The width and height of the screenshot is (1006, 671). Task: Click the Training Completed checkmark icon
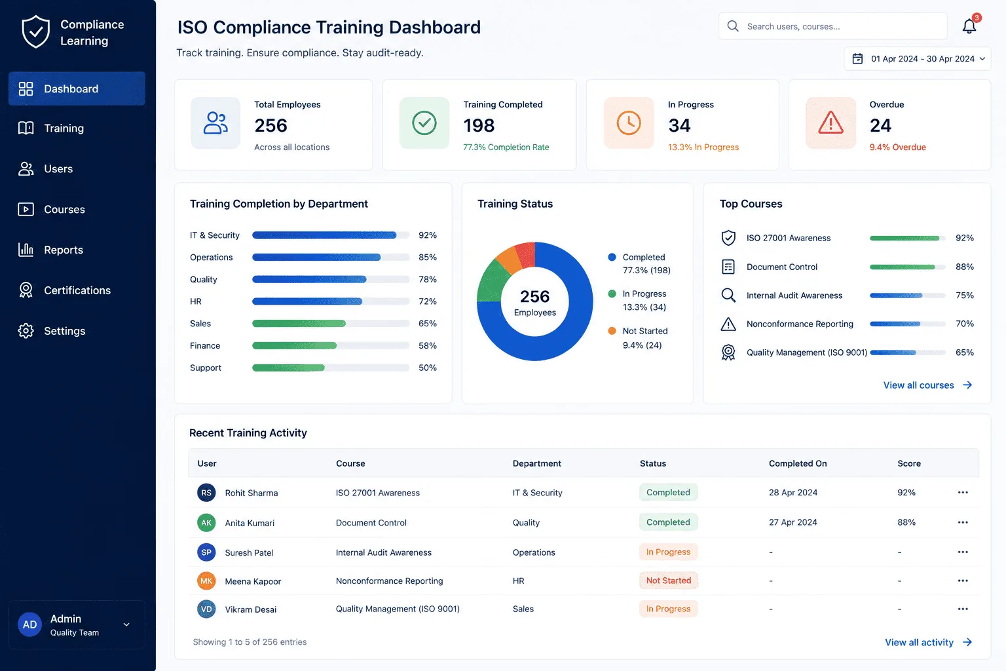point(424,123)
